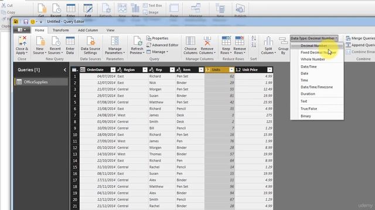This screenshot has width=375, height=210.
Task: Click the Refresh Preview icon
Action: pyautogui.click(x=138, y=41)
